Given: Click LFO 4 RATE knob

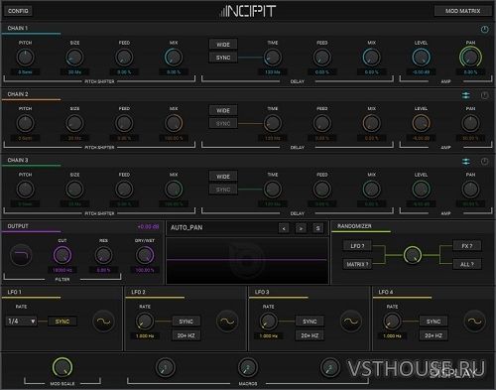Looking at the screenshot, I should tap(392, 322).
